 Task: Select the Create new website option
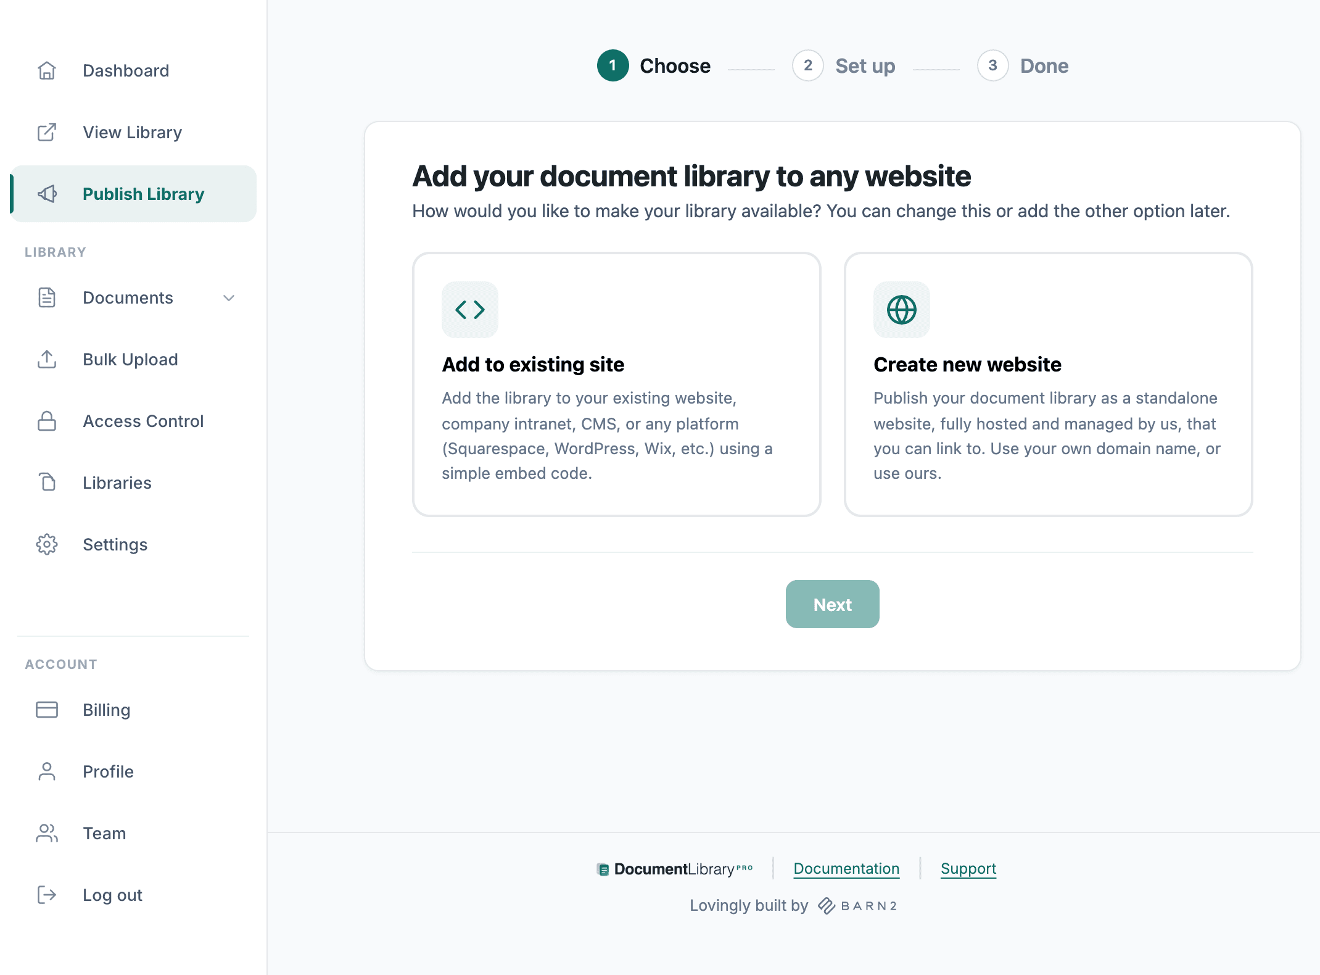(1049, 384)
